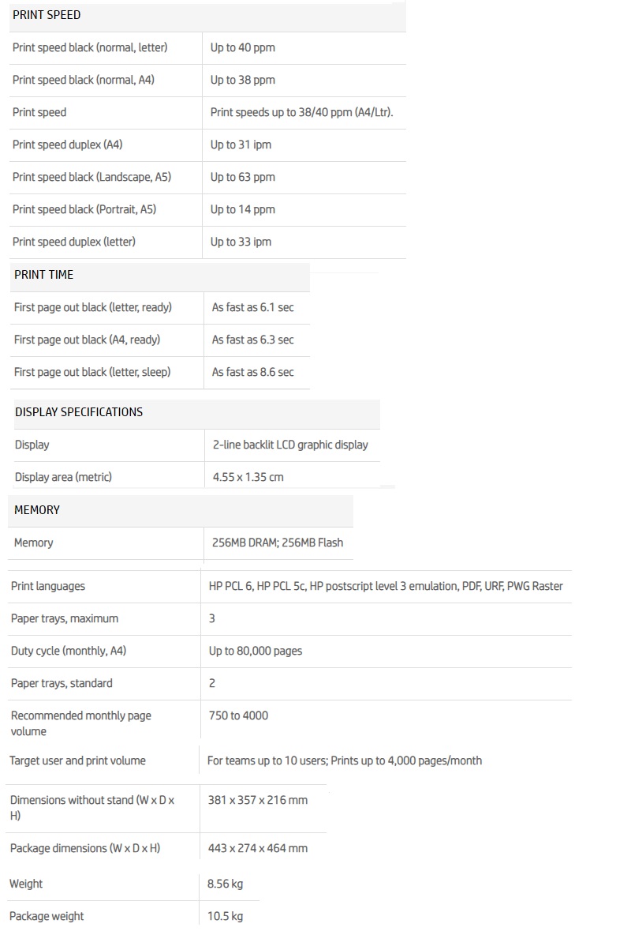Select 'First page out black (A4, ready)' label
This screenshot has height=935, width=631.
tap(87, 340)
